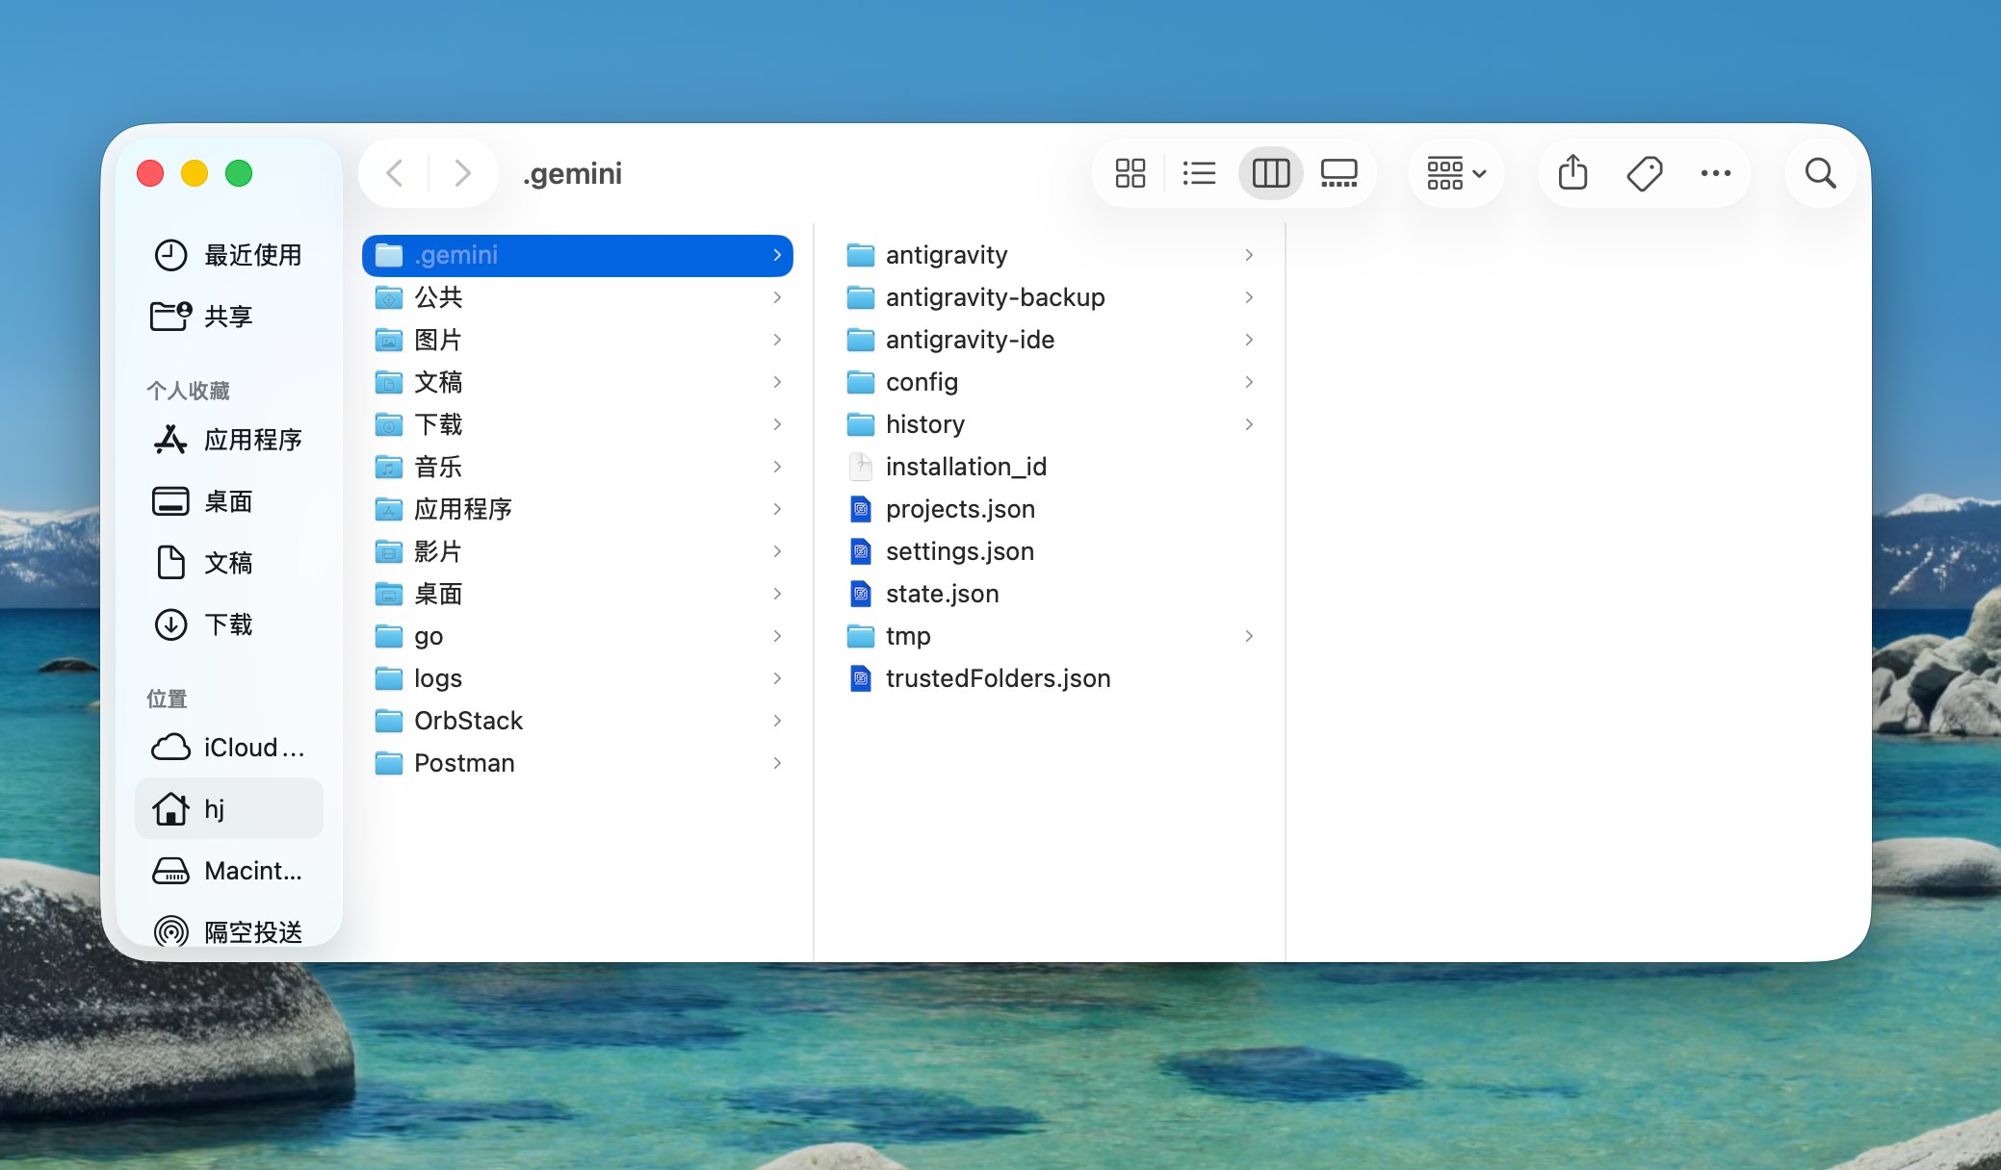Click the Share icon
This screenshot has width=2001, height=1170.
[x=1572, y=173]
